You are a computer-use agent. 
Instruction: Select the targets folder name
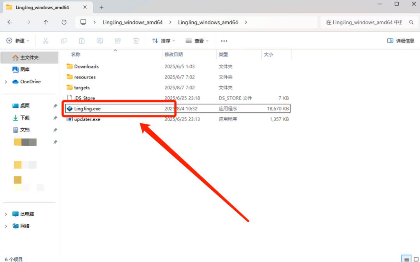tap(82, 87)
